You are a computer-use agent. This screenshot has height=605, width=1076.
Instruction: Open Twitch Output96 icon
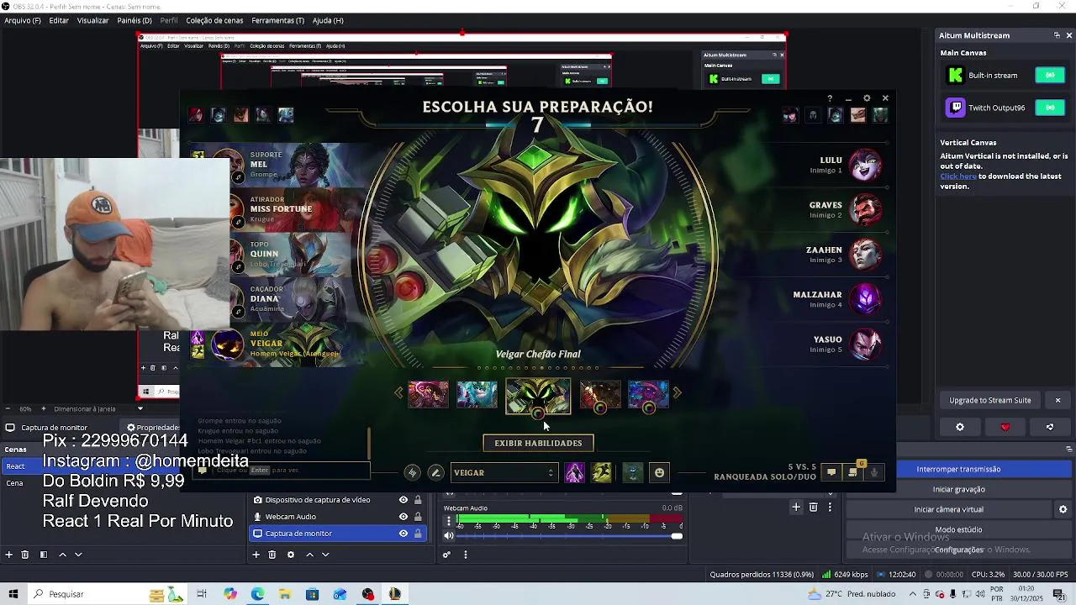tap(956, 108)
